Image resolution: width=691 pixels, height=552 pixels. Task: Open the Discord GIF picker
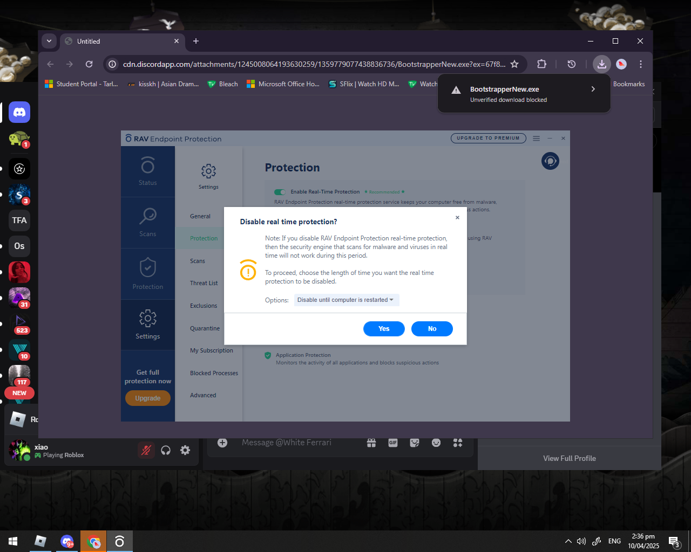tap(393, 443)
